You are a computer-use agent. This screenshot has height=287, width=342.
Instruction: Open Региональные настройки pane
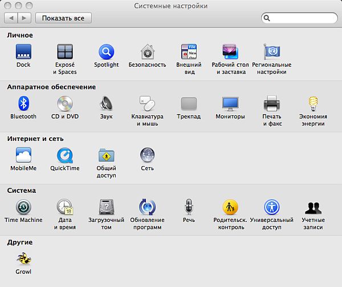pyautogui.click(x=272, y=52)
